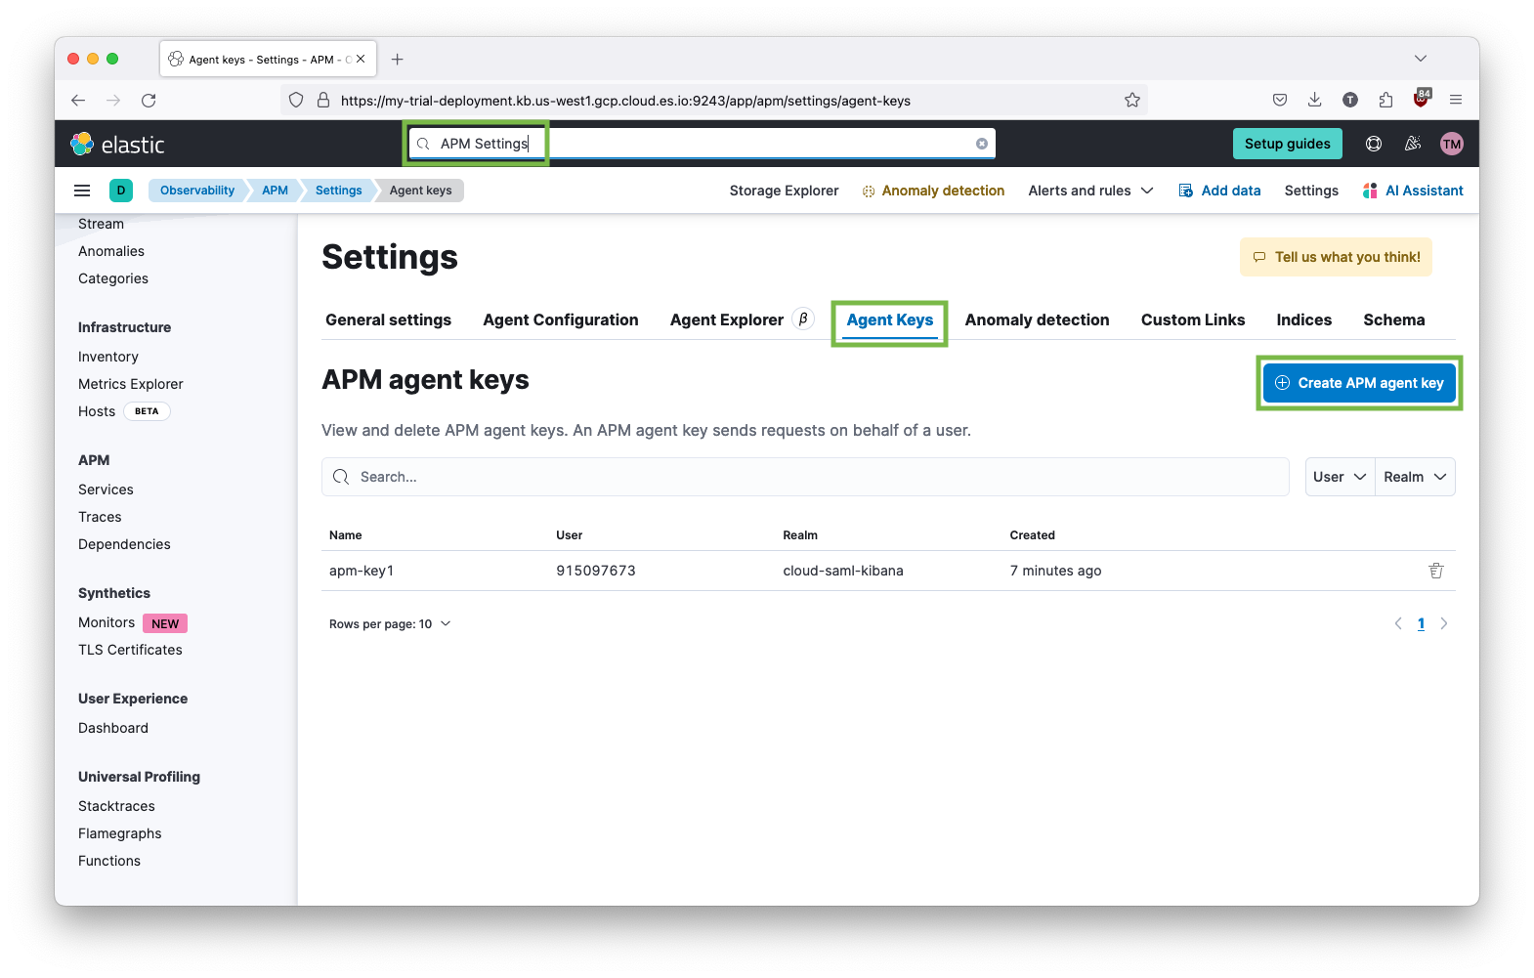
Task: List all tabs chevron in browser
Action: pos(1421,59)
